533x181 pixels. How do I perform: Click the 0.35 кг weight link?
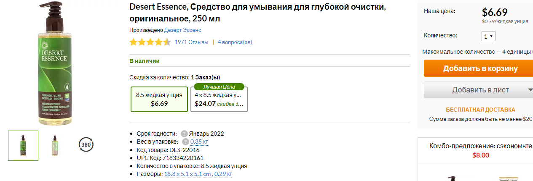pos(199,142)
